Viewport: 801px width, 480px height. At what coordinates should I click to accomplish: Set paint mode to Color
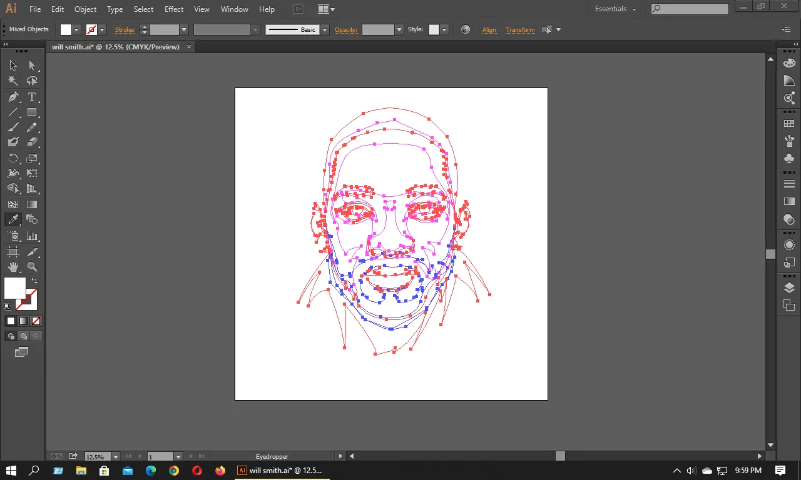[11, 321]
